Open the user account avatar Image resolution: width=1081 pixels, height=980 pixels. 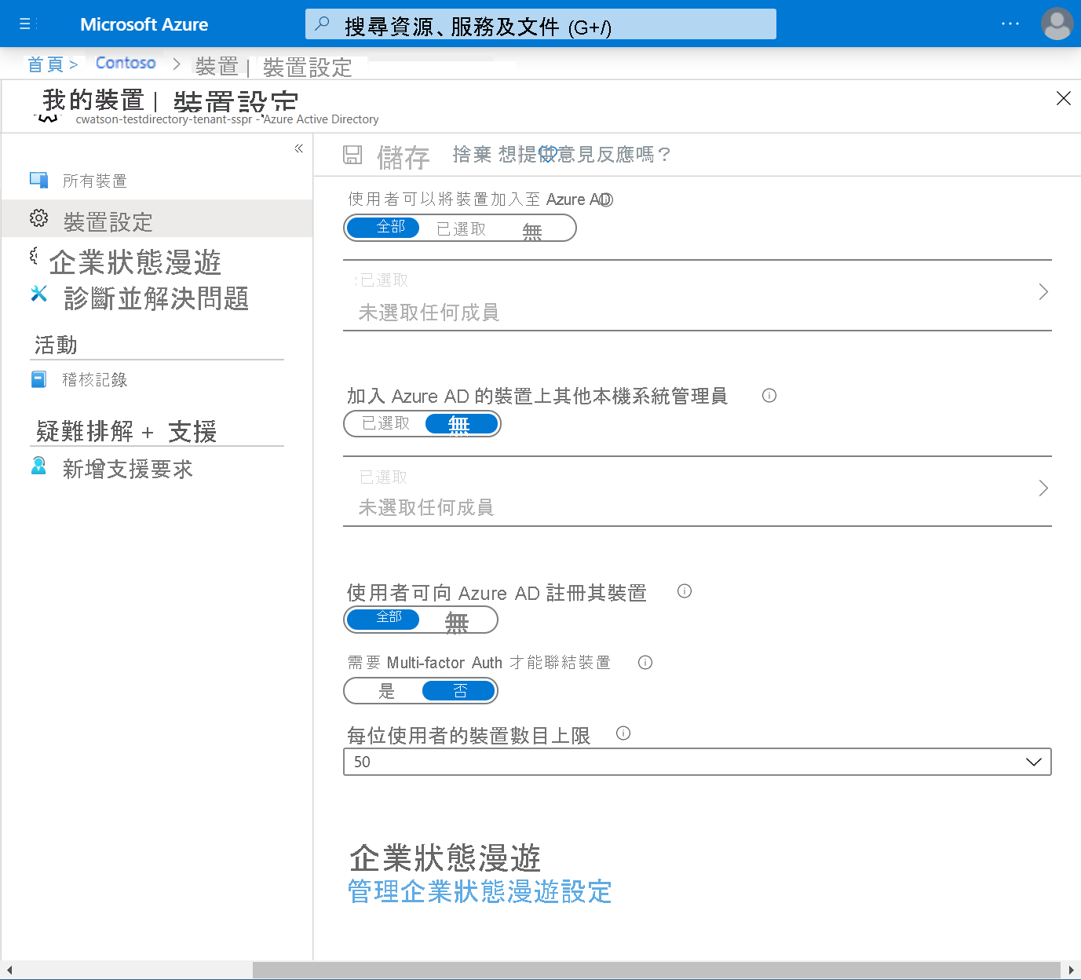(1057, 24)
